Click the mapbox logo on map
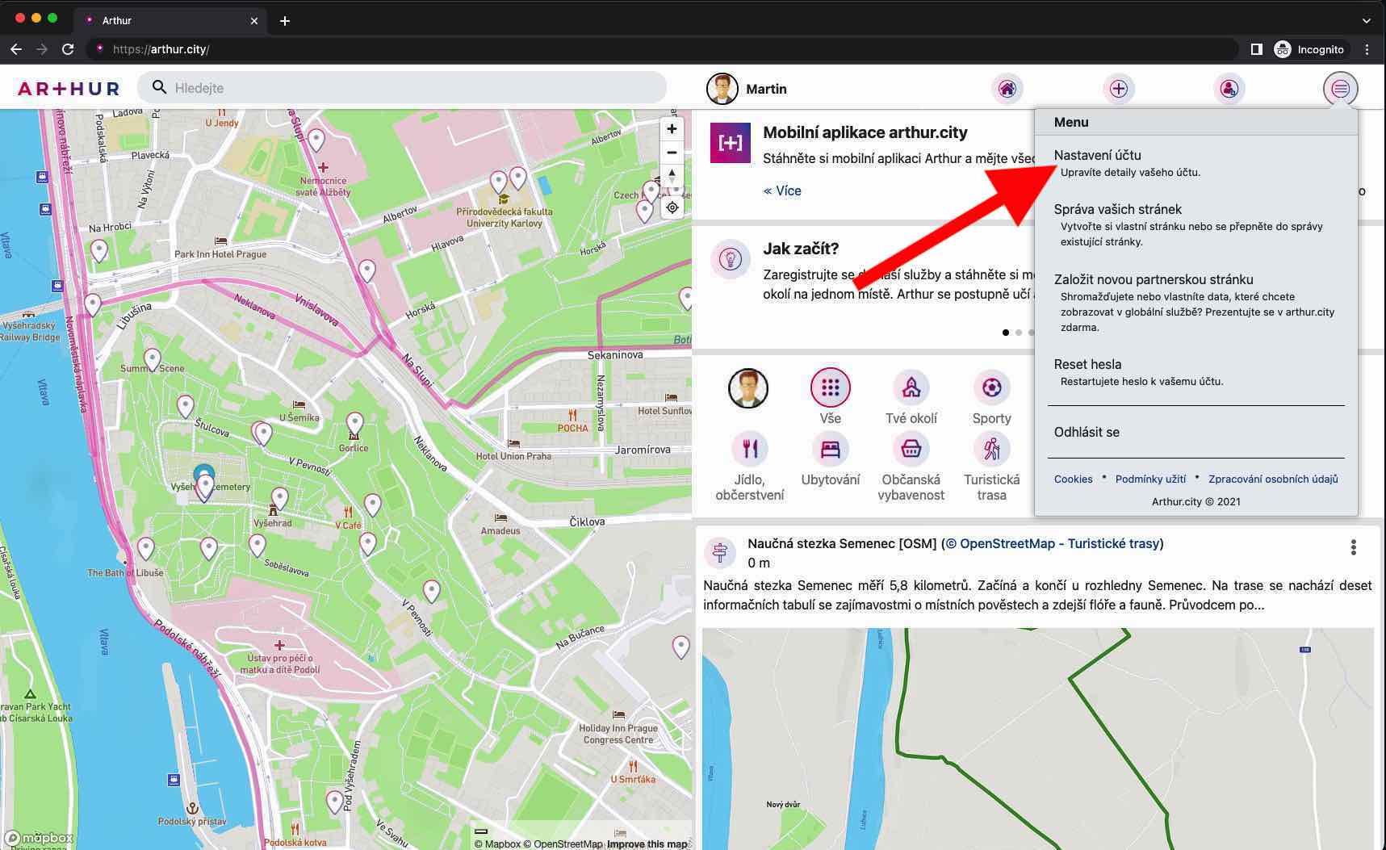The image size is (1386, 850). (39, 838)
